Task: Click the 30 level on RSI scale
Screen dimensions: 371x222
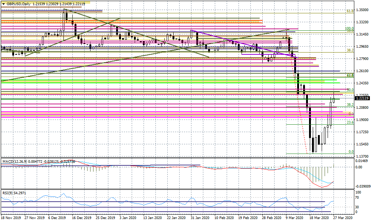Action: 357,207
